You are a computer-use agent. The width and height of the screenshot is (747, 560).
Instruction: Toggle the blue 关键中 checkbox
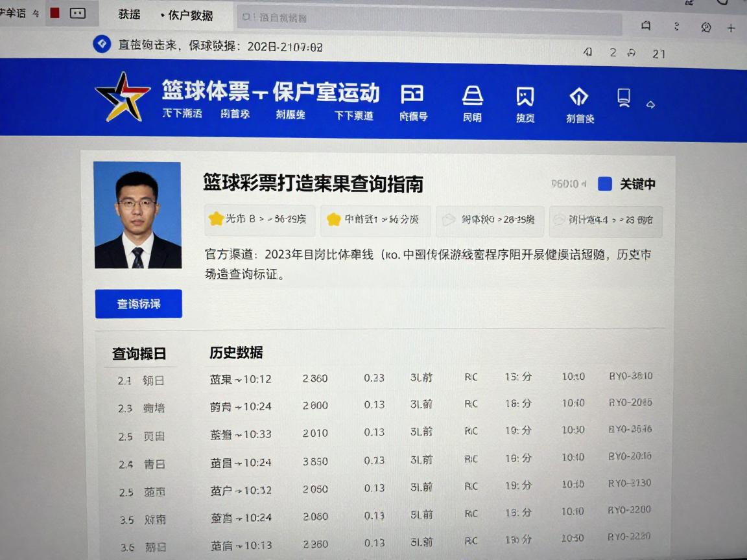pyautogui.click(x=604, y=184)
